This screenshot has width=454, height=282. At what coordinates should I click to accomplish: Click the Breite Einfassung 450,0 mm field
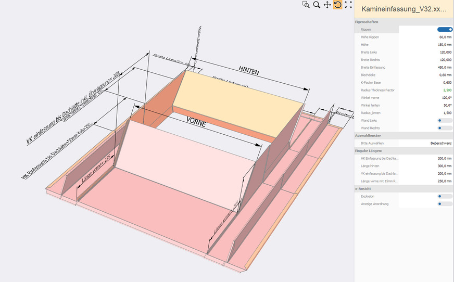tap(444, 67)
